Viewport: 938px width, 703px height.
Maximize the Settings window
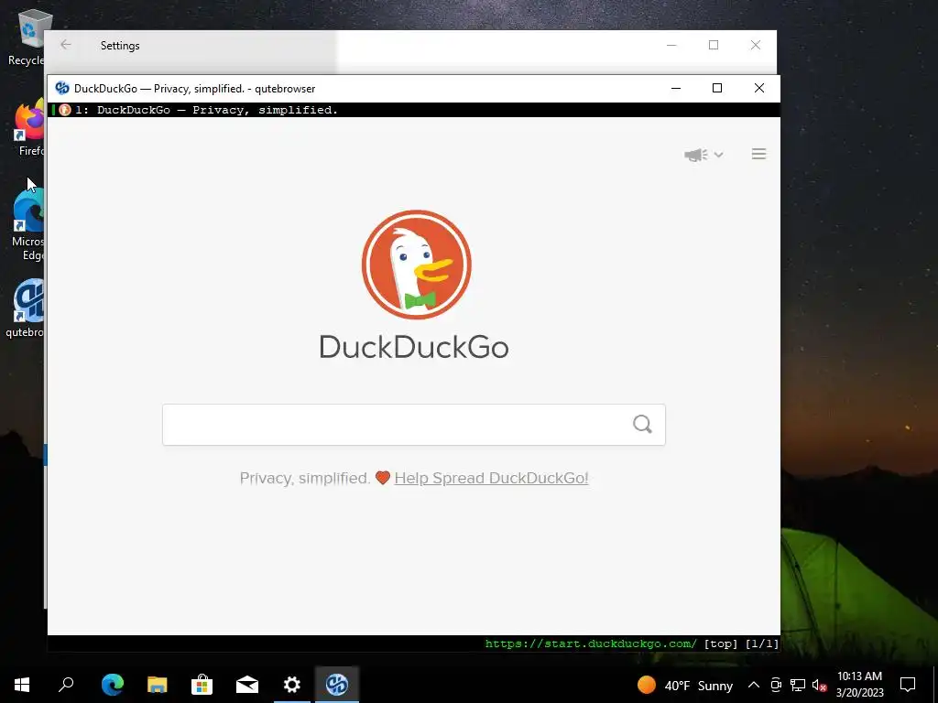click(x=714, y=45)
